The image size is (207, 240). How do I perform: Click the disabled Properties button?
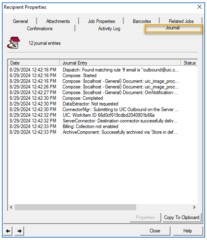click(x=145, y=217)
